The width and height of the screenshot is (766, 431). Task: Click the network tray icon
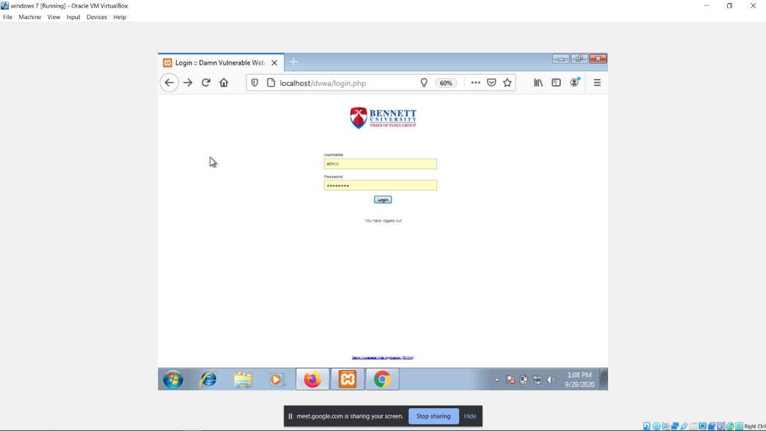click(537, 380)
